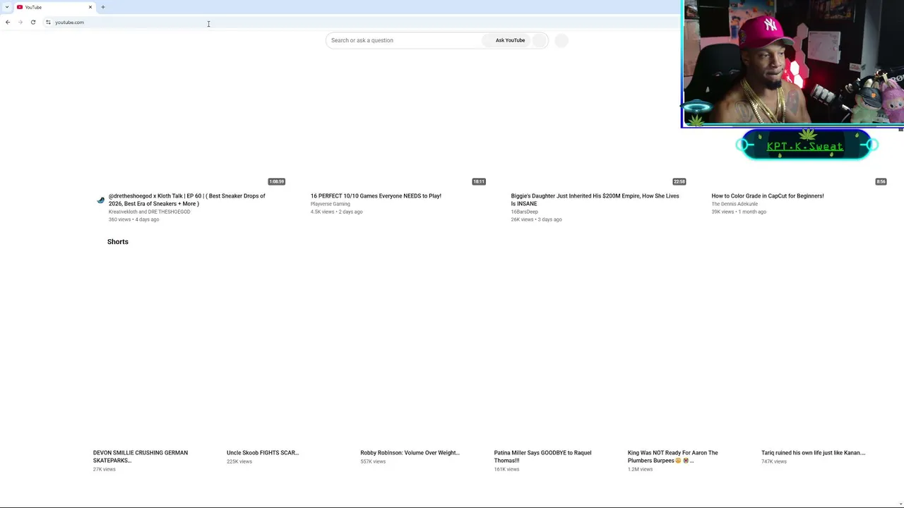Click the round voice search button beside search bar

(561, 40)
